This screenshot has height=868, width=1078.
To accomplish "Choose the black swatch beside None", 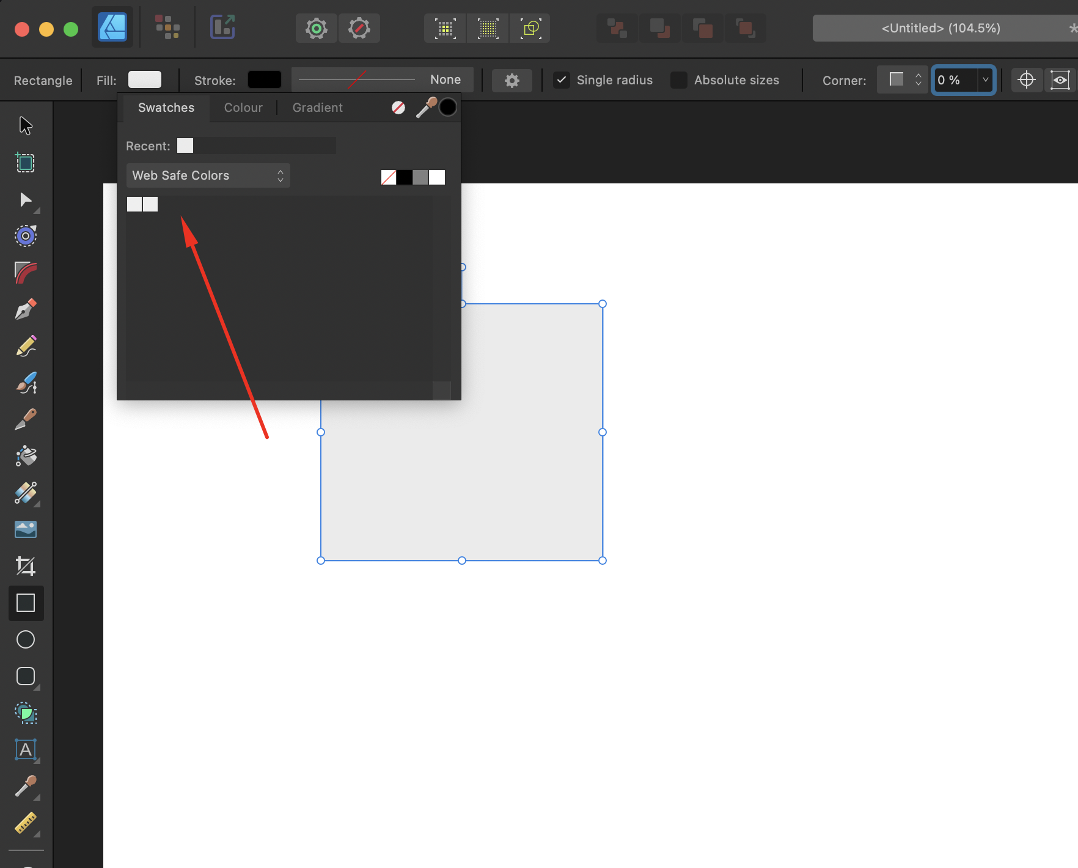I will [405, 177].
